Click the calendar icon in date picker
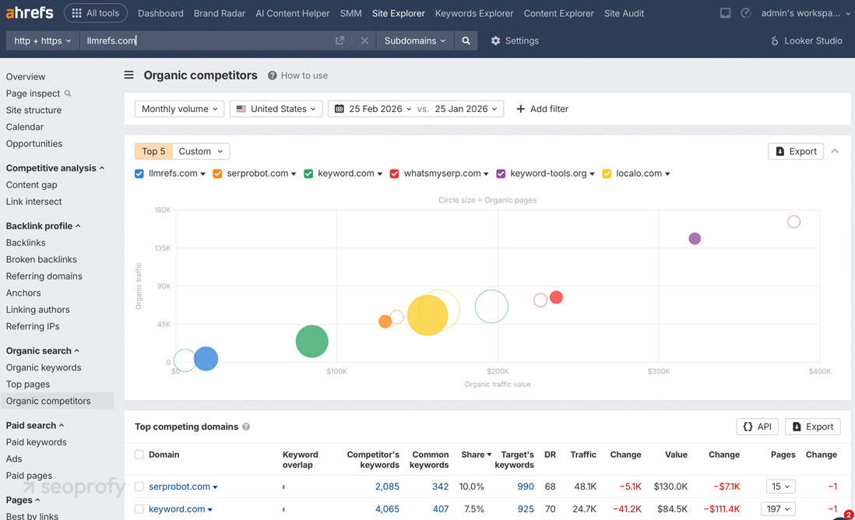855x520 pixels. (340, 108)
